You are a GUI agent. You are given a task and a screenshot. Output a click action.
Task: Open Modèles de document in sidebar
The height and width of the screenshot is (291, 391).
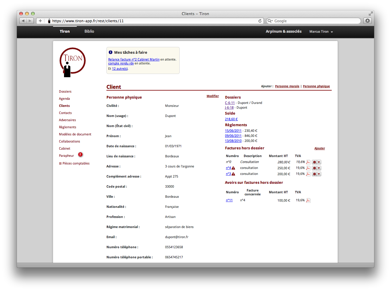pos(75,134)
